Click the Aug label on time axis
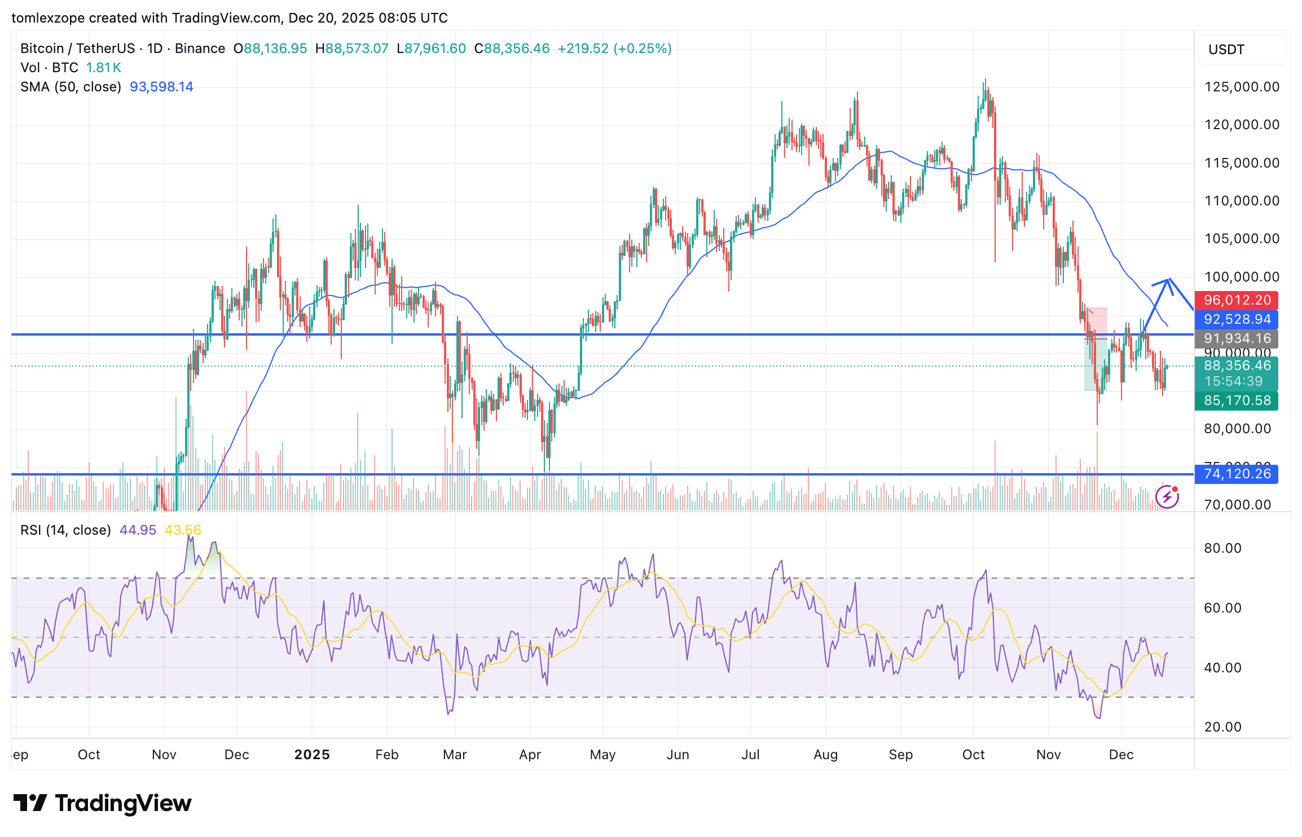 pyautogui.click(x=825, y=755)
